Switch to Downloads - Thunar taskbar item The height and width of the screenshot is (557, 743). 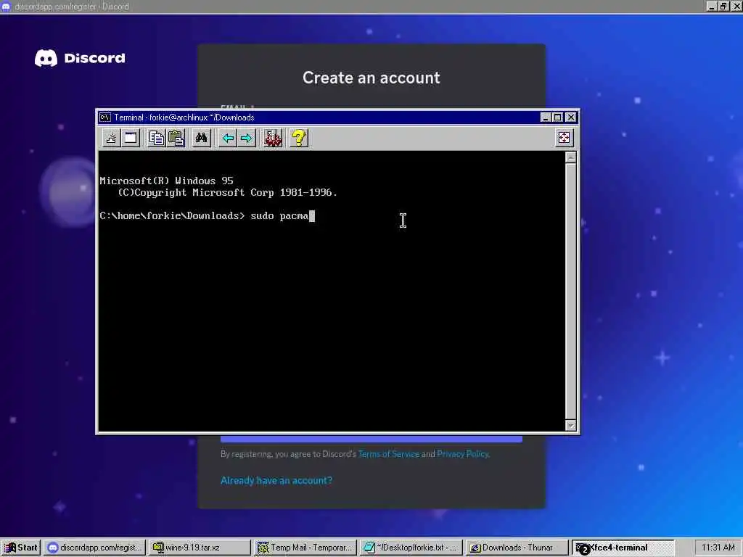coord(516,548)
